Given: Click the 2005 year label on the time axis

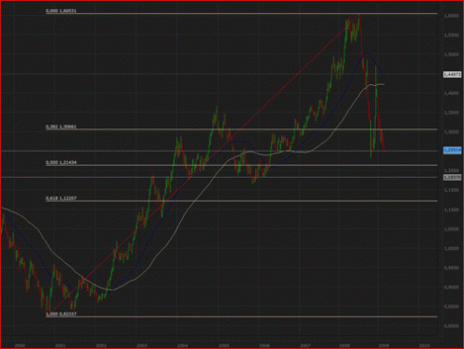Looking at the screenshot, I should [x=223, y=345].
